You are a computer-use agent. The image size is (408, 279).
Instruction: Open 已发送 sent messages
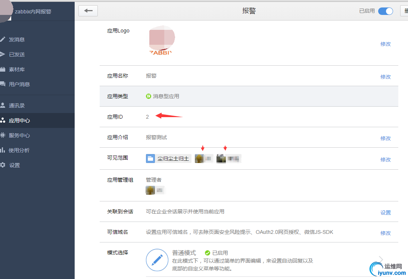click(17, 54)
